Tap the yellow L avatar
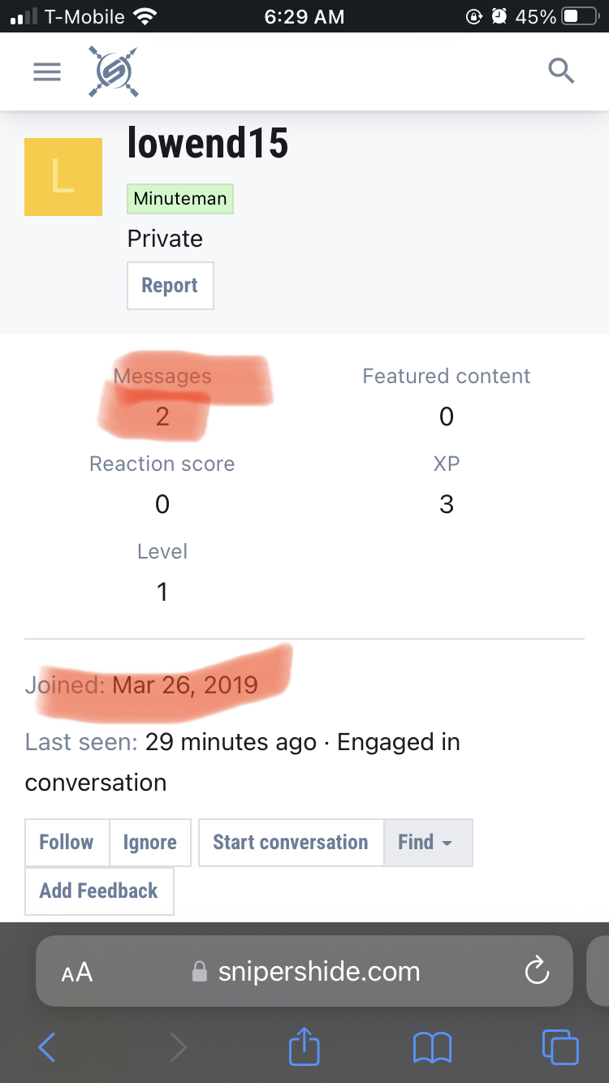609x1083 pixels. click(x=63, y=177)
